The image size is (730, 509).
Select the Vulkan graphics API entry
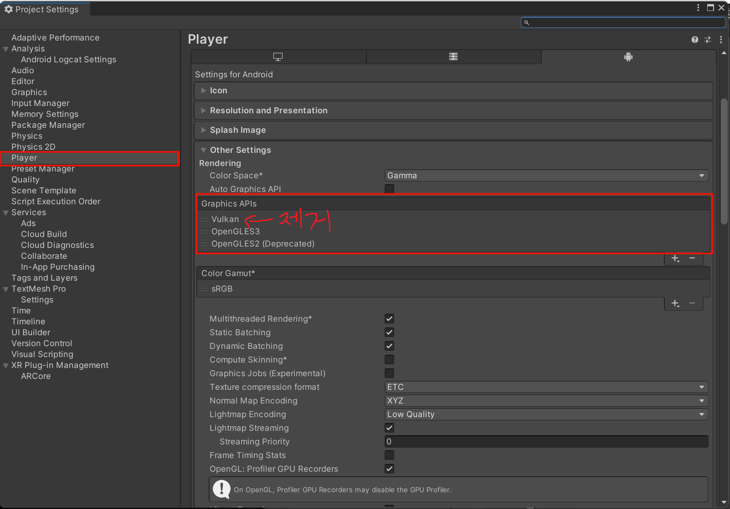coord(225,219)
